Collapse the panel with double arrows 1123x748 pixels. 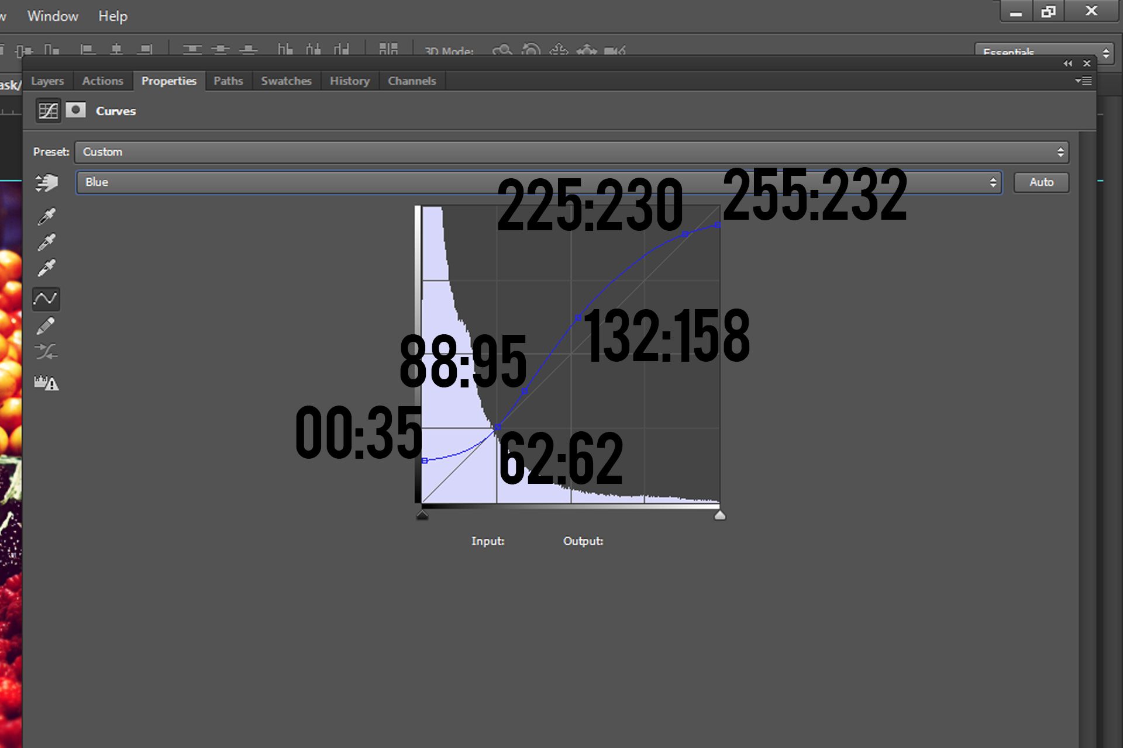pyautogui.click(x=1068, y=63)
